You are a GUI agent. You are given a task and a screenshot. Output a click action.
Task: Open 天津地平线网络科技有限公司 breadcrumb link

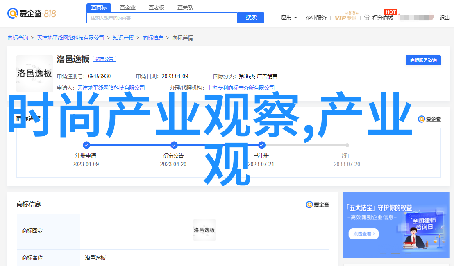[x=70, y=38]
